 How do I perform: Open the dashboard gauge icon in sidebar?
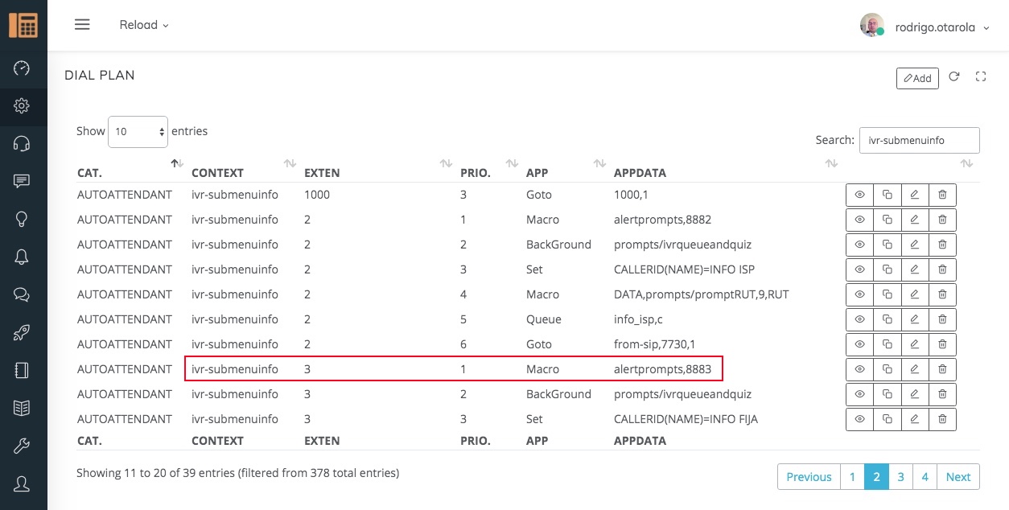click(23, 68)
